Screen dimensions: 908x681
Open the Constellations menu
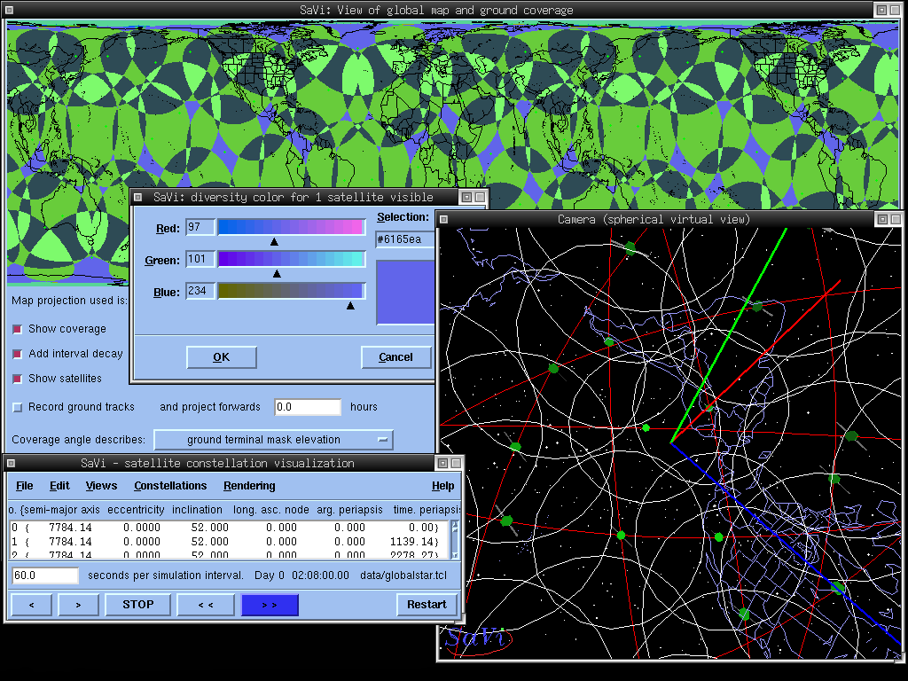tap(170, 486)
